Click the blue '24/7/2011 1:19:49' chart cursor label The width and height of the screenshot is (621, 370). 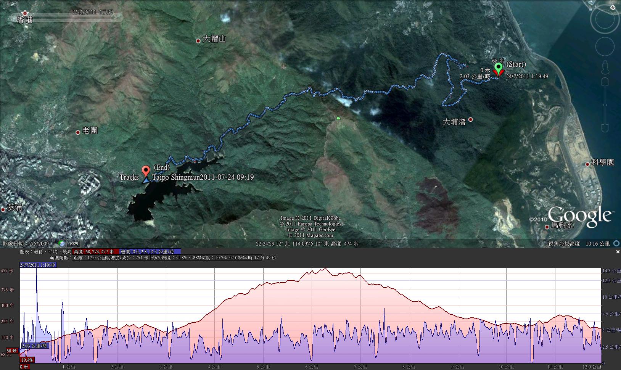tap(38, 265)
